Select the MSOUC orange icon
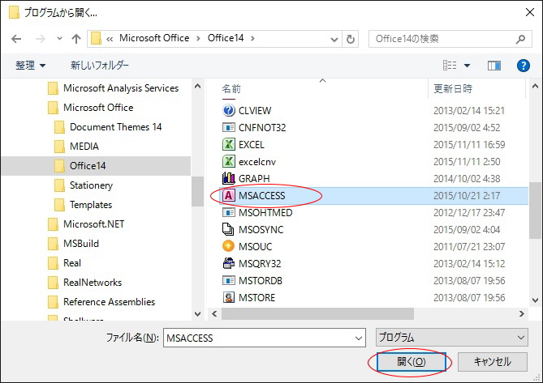 [x=229, y=246]
